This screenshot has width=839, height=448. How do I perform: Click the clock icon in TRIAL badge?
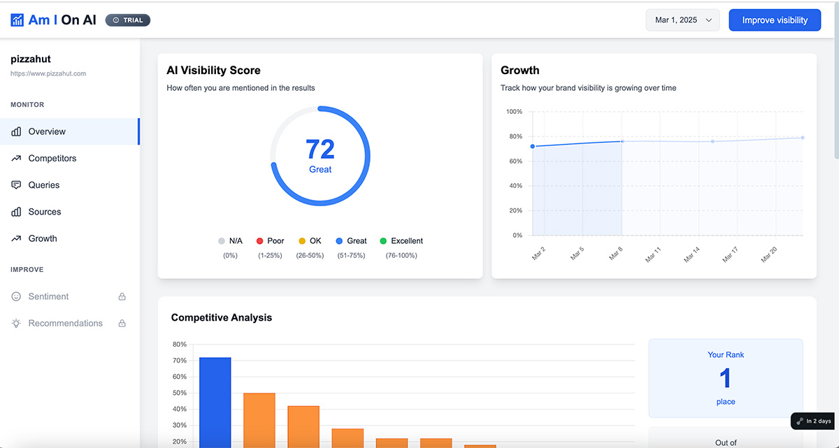(x=116, y=20)
